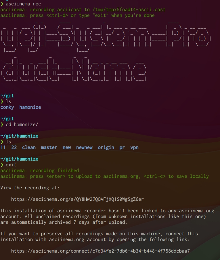Click the hamonize directory in first ls output

click(30, 107)
